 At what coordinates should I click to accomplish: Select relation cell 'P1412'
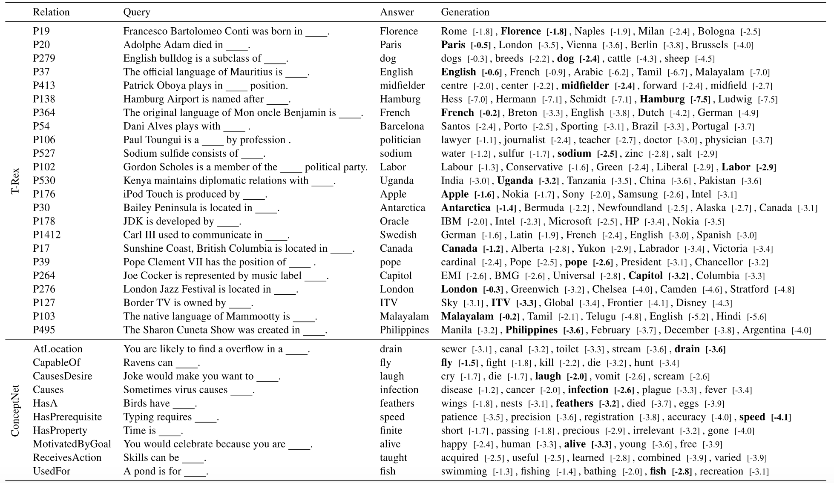tap(47, 235)
